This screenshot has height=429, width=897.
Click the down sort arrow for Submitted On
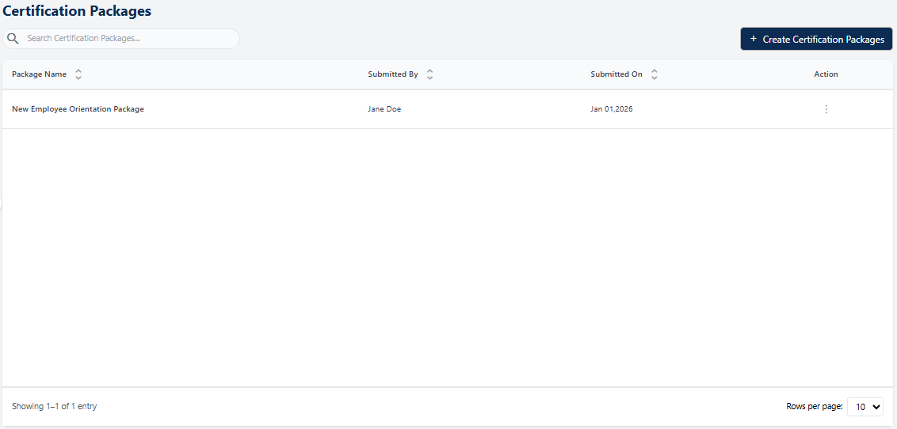click(x=654, y=78)
